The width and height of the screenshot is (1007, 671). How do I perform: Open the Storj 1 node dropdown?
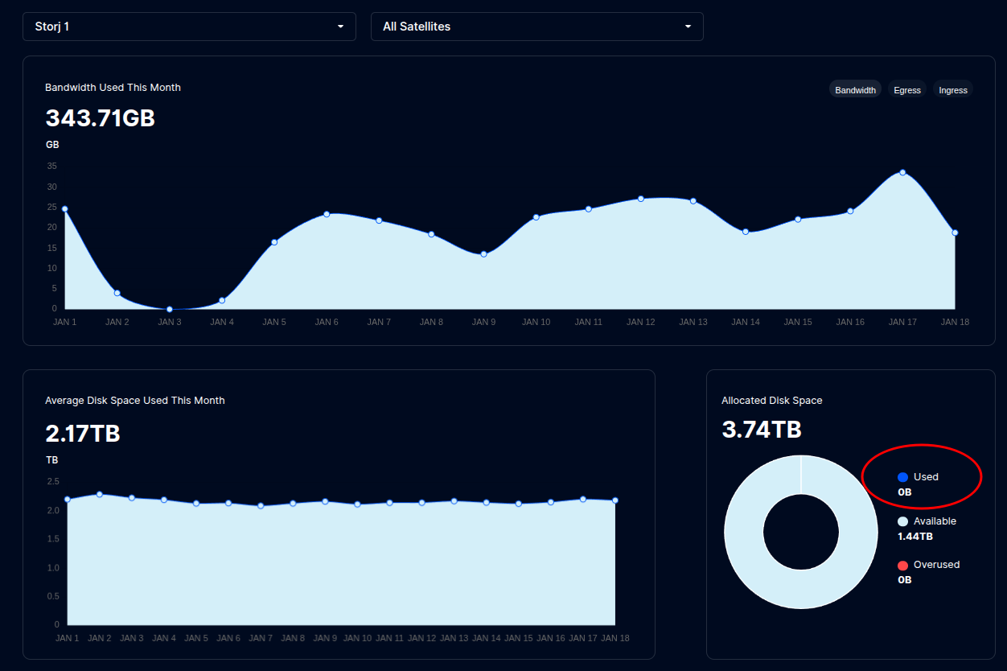pos(188,27)
